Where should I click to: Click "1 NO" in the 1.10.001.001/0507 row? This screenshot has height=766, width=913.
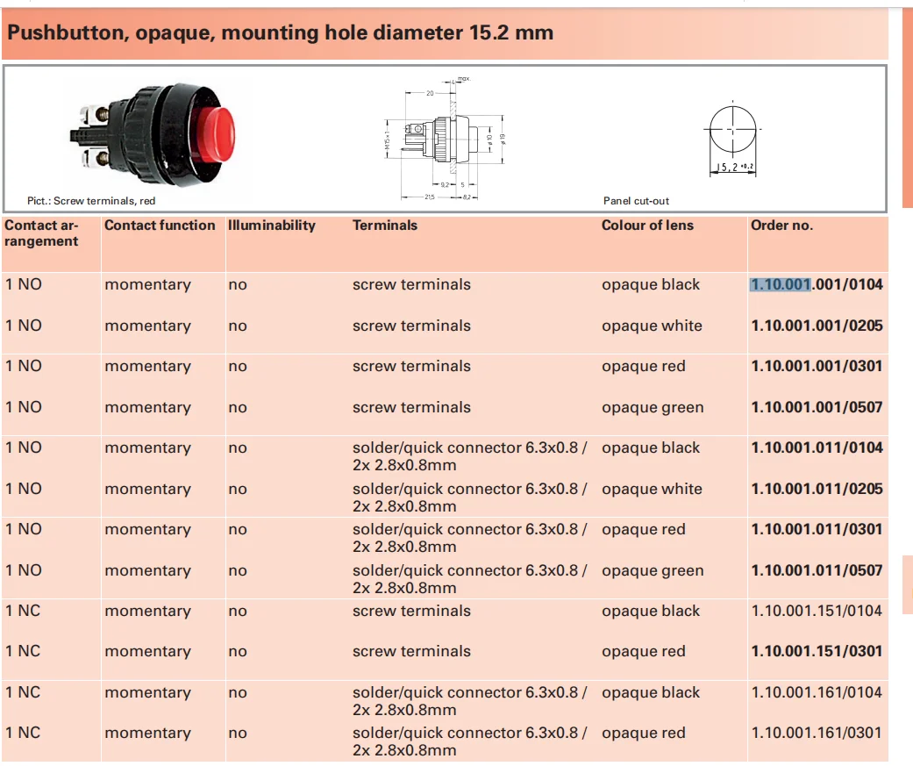24,407
